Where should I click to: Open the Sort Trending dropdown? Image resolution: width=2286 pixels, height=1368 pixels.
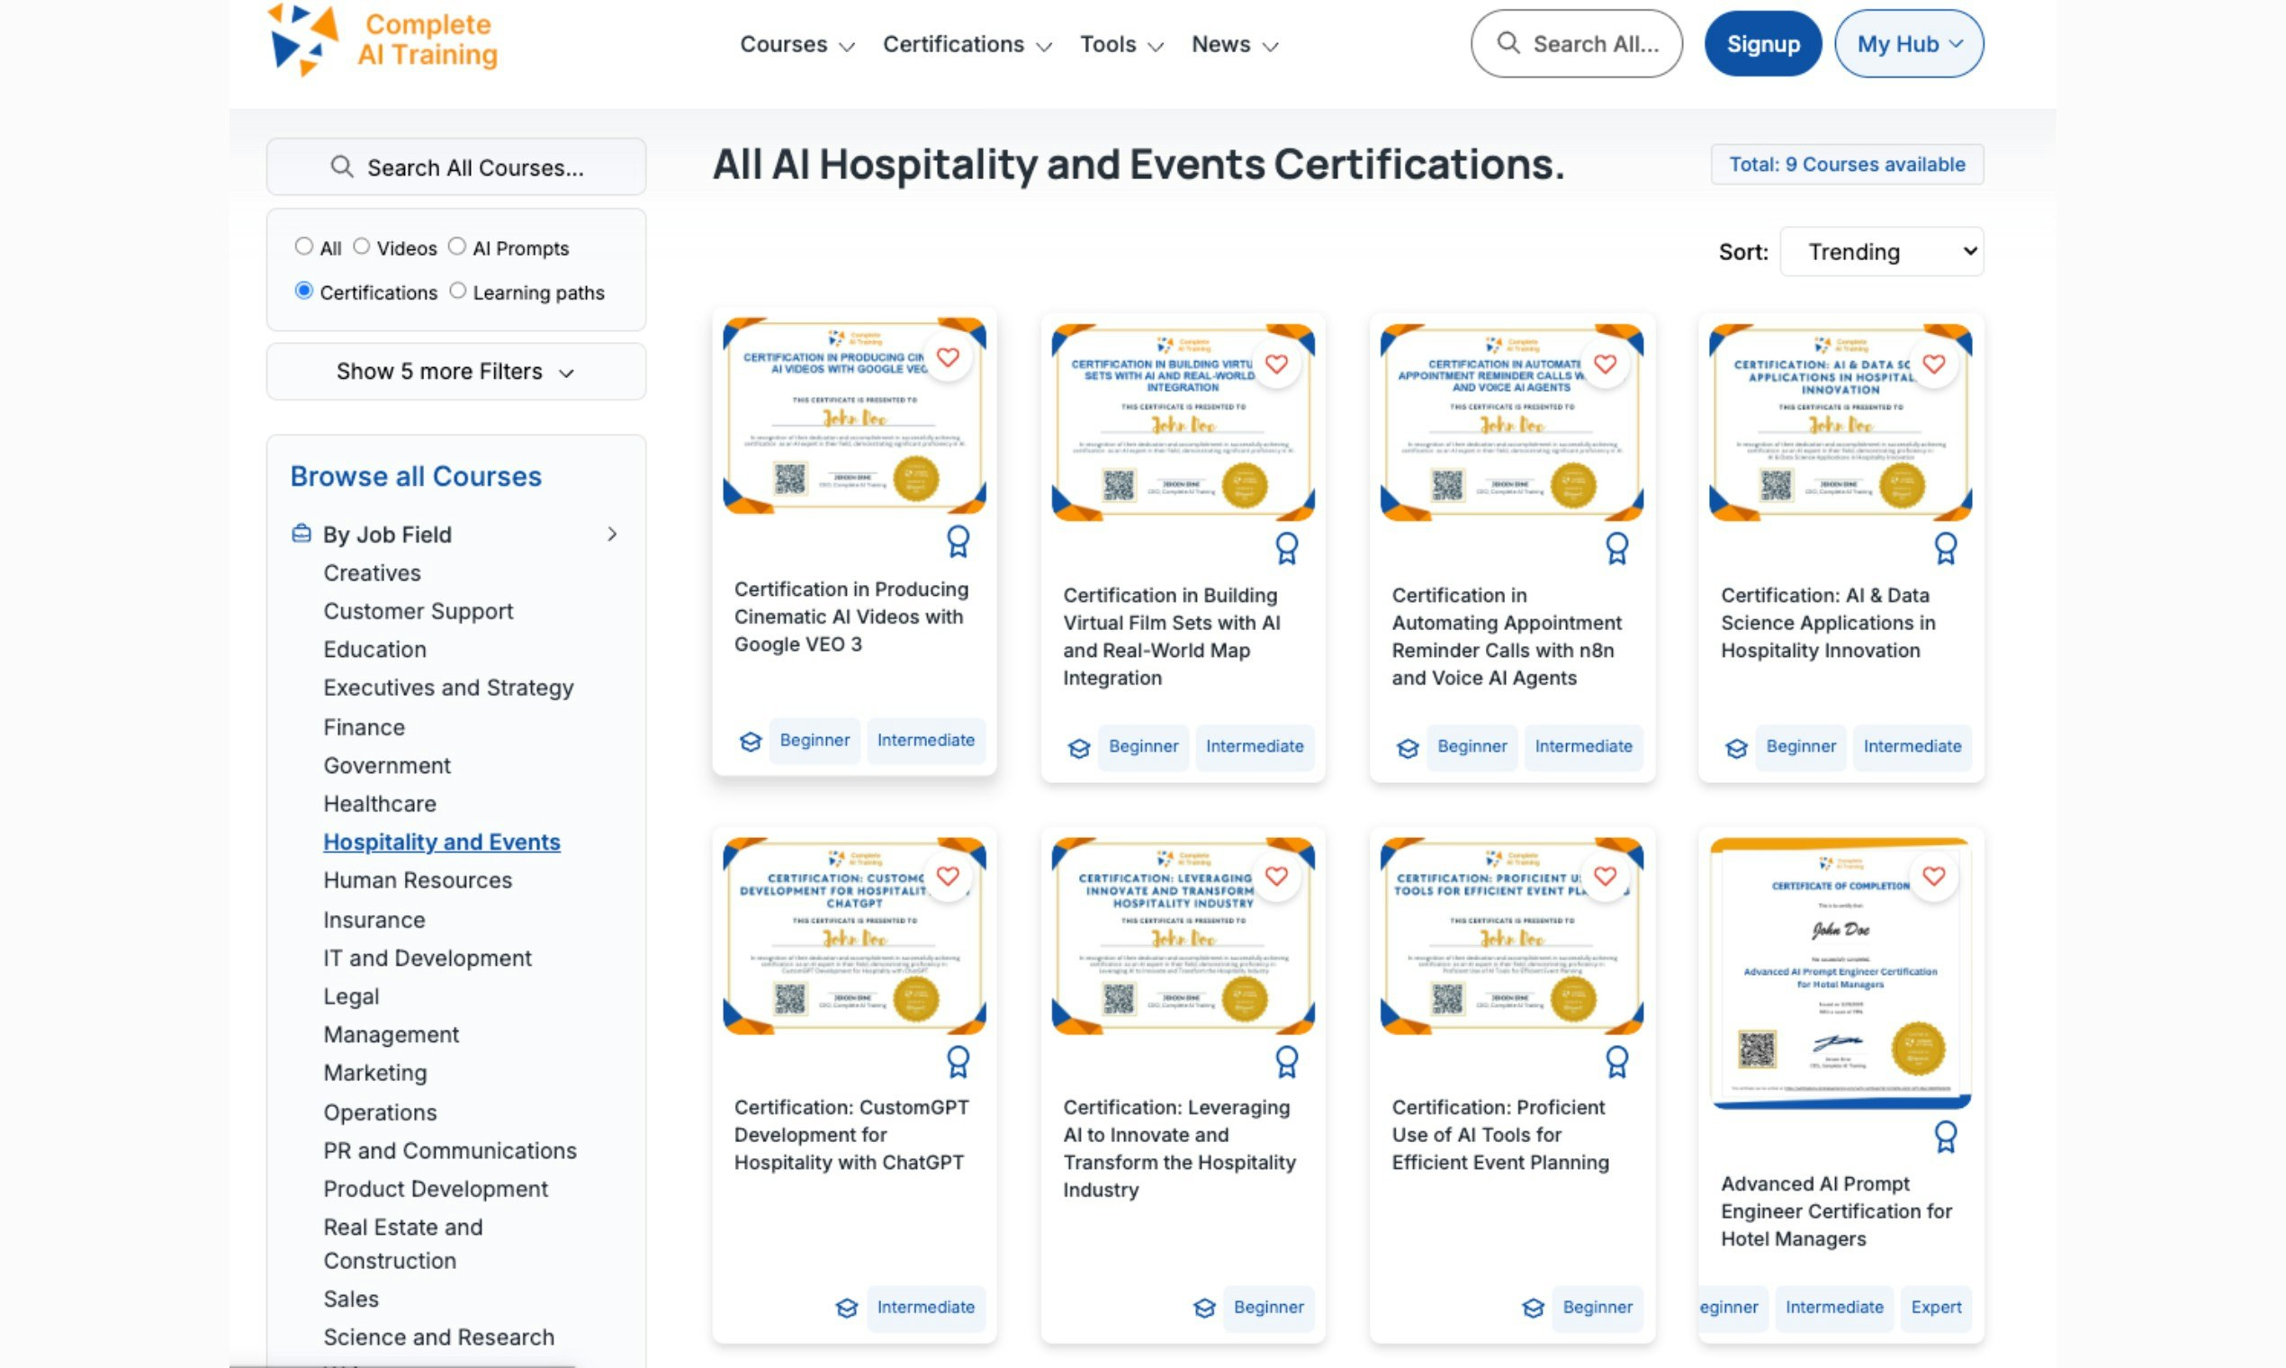1881,251
